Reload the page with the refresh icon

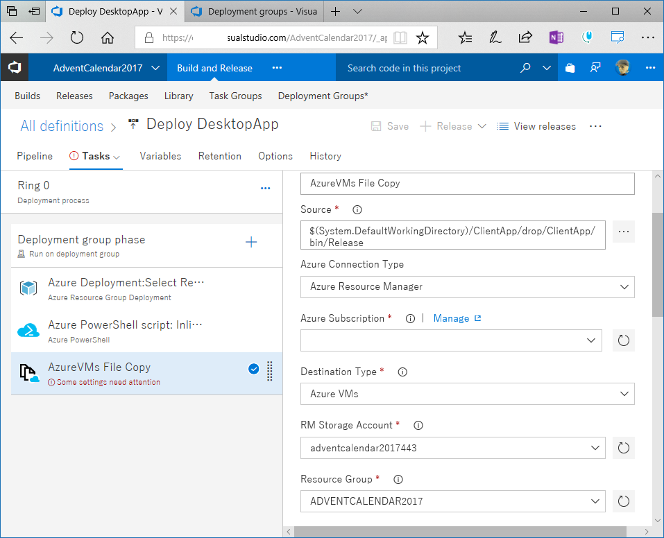click(76, 37)
